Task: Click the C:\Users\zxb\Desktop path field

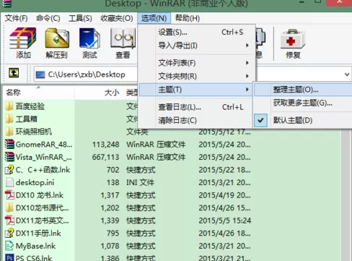Action: pyautogui.click(x=87, y=74)
